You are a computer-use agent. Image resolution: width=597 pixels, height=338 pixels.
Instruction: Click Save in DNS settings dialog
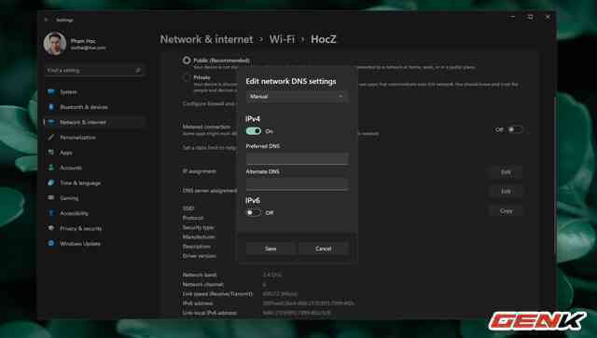271,249
